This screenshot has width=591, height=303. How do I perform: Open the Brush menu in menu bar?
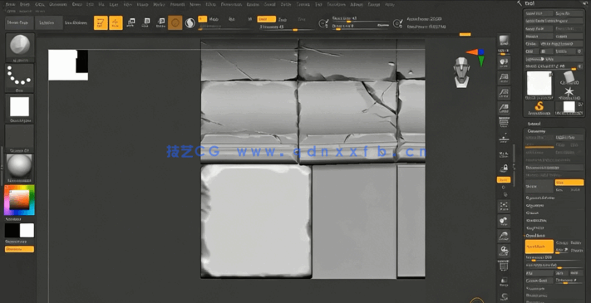pos(24,4)
